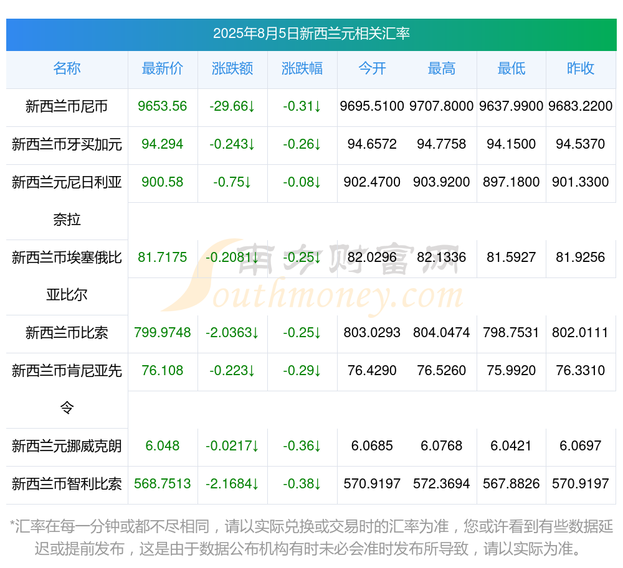Click the row name 新西兰币比索
623x568 pixels.
click(x=67, y=333)
